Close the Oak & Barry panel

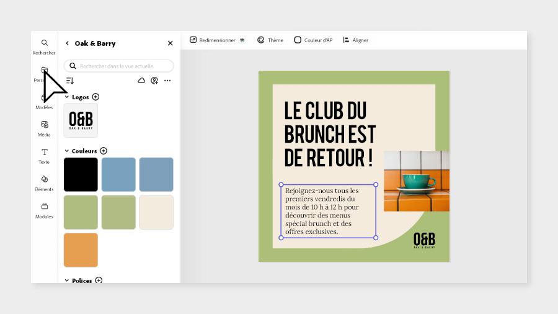click(x=170, y=43)
